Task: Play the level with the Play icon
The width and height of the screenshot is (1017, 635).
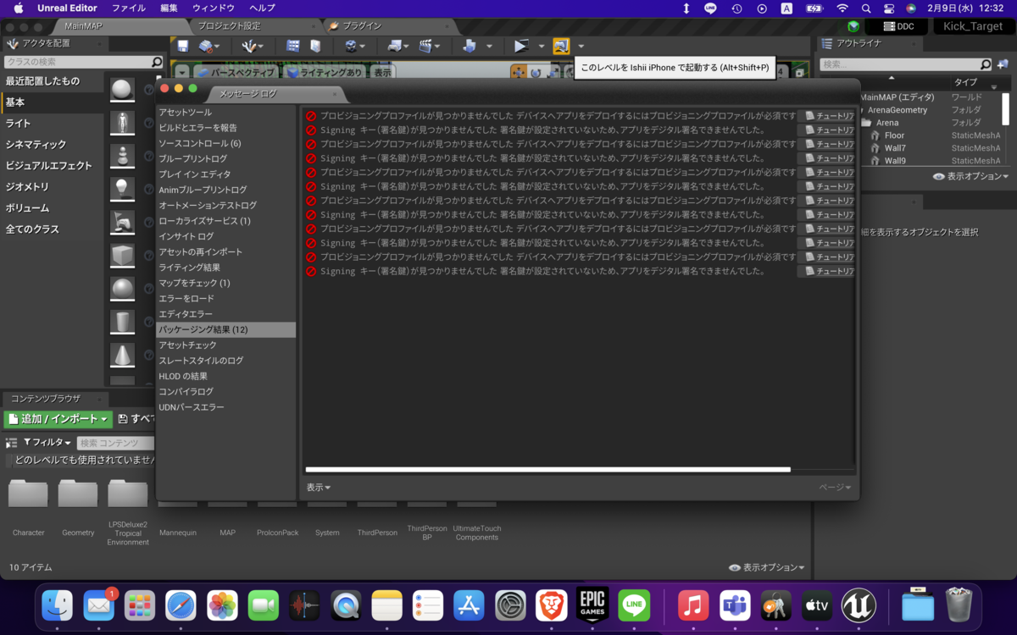Action: [x=521, y=46]
